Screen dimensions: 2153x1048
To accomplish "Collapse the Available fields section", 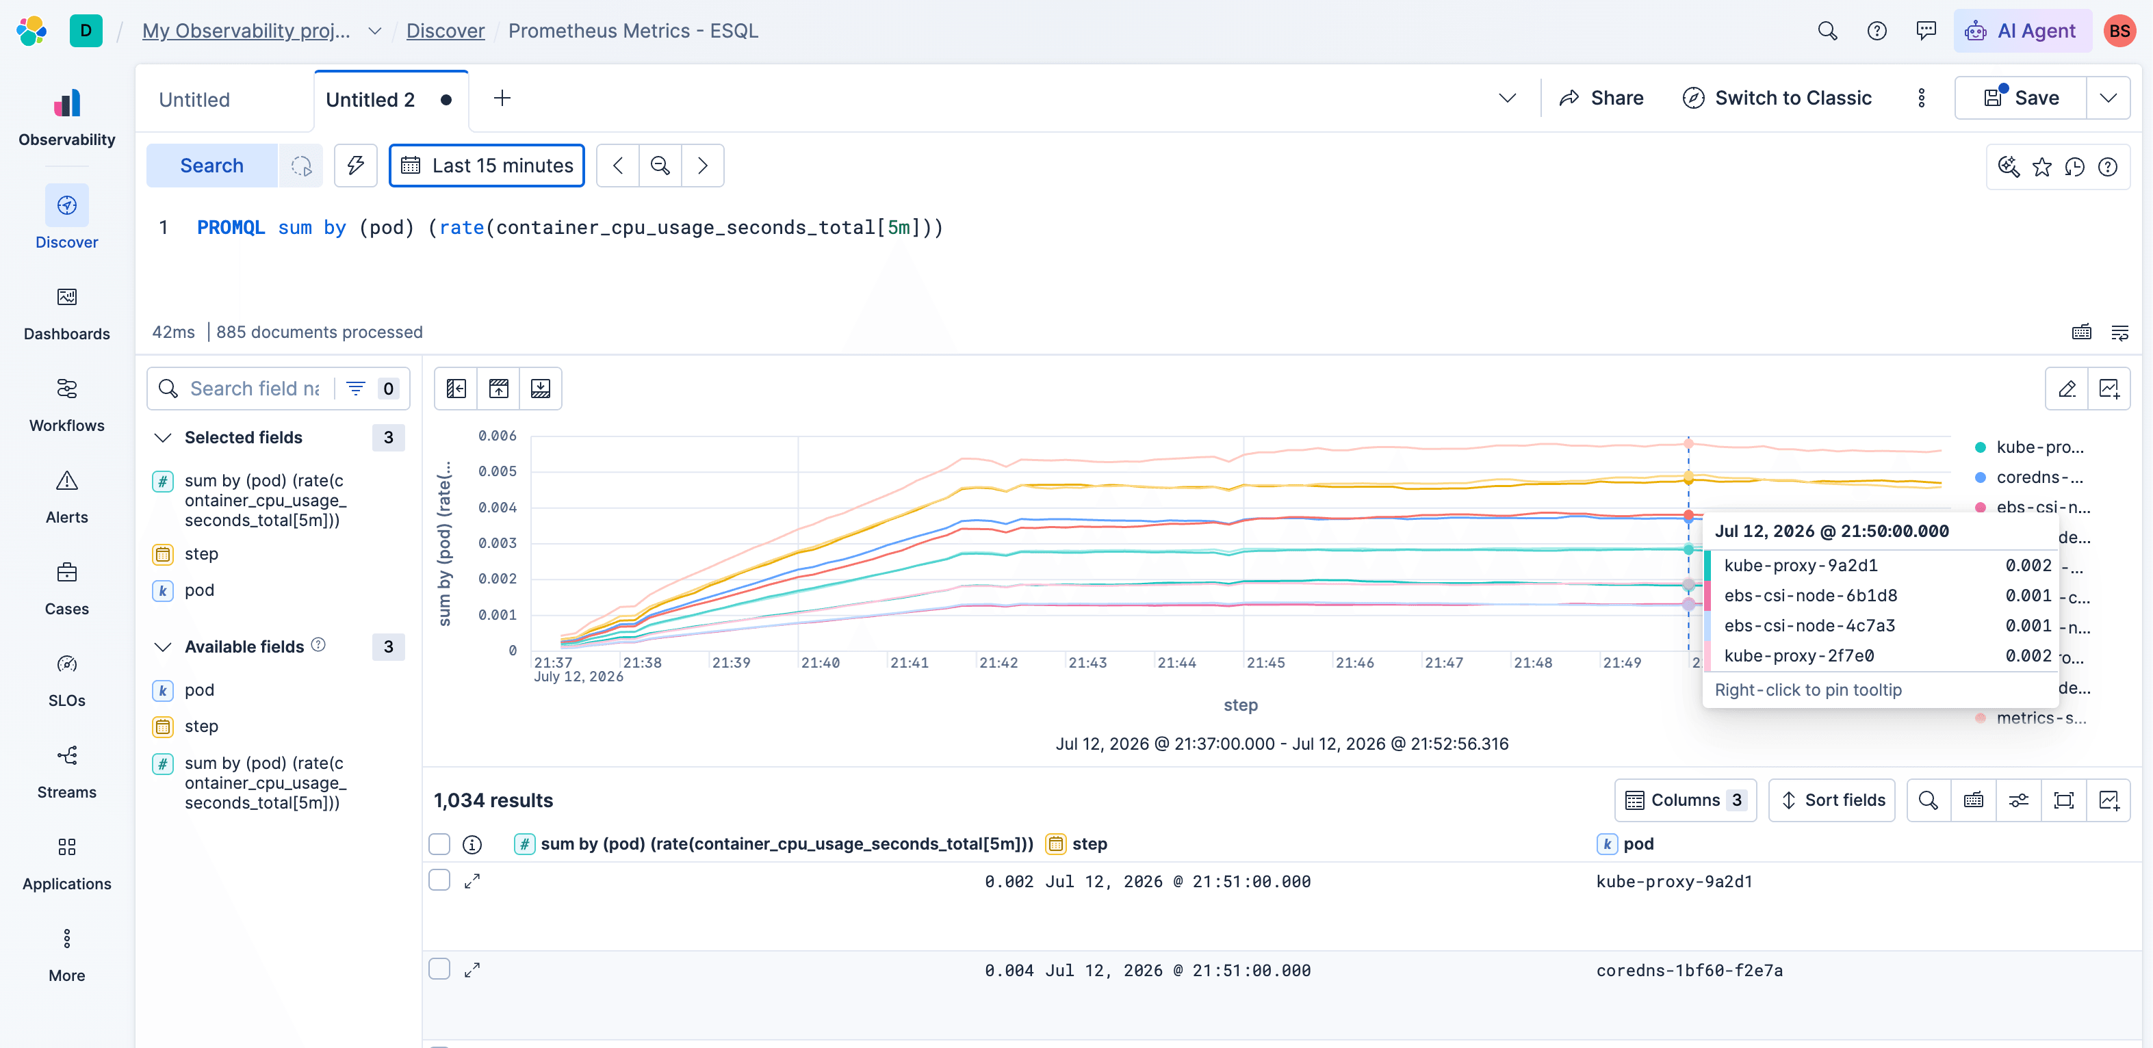I will click(x=164, y=647).
